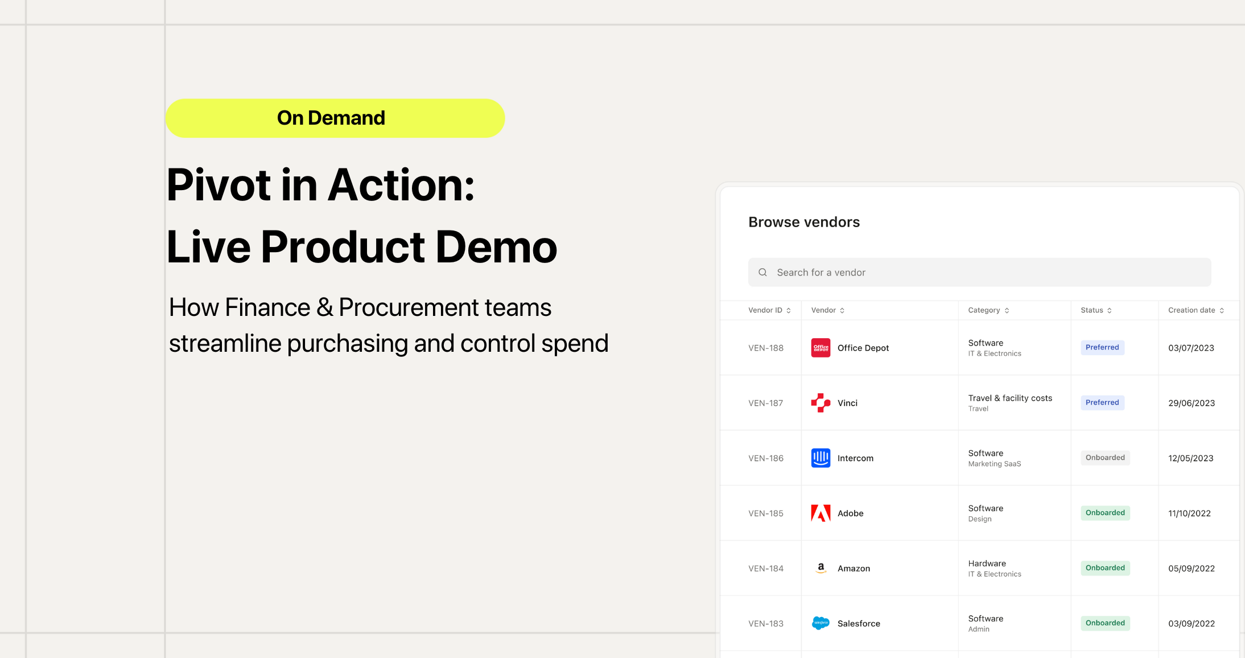Open the Salesforce vendor name

pos(858,623)
